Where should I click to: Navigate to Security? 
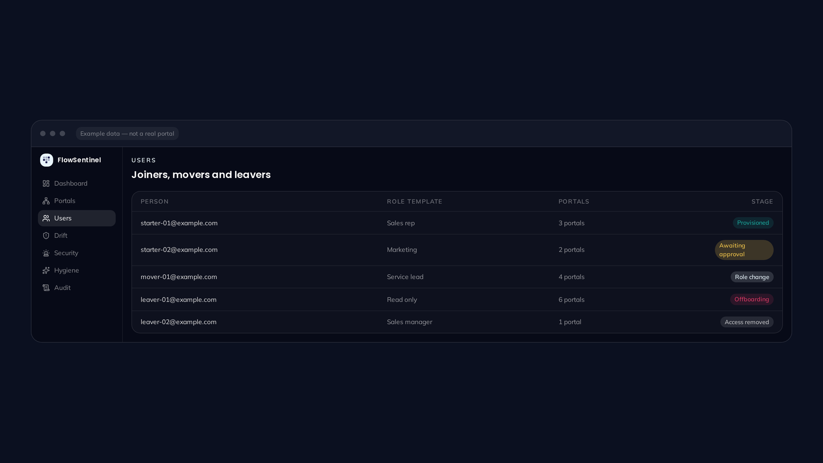point(77,253)
